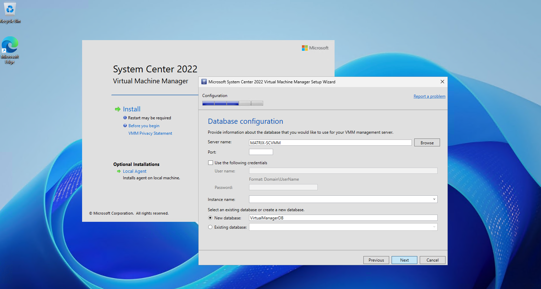
Task: Close the Setup Wizard window
Action: [442, 82]
